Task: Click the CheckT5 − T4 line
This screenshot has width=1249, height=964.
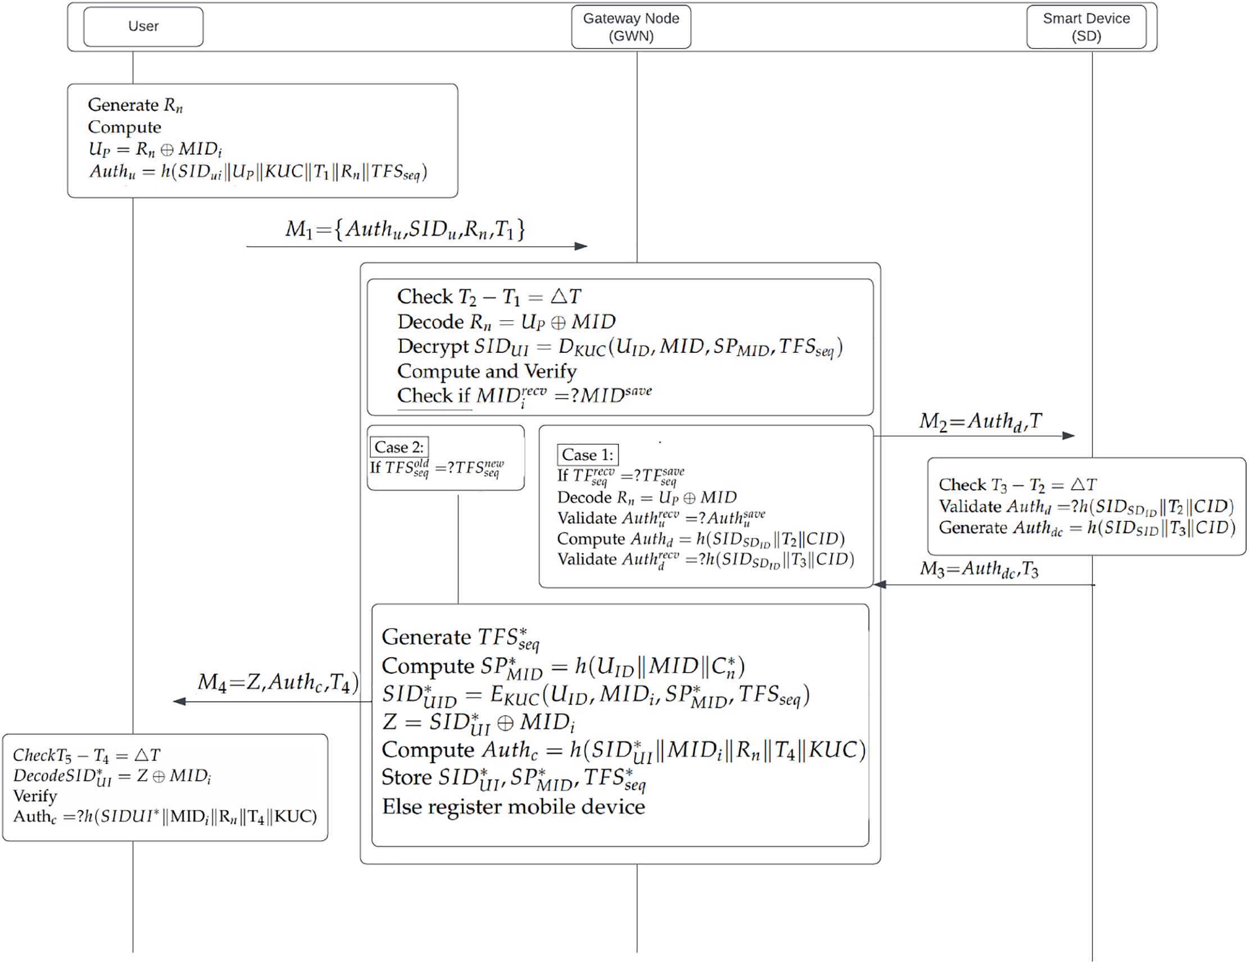Action: [x=87, y=756]
